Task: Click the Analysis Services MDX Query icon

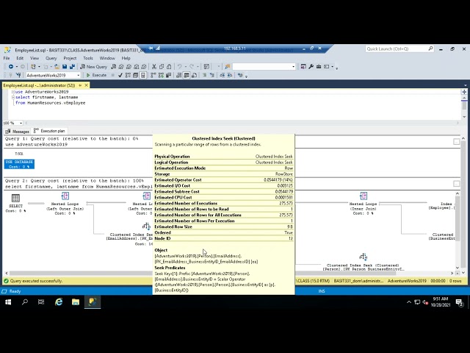Action: [x=121, y=67]
